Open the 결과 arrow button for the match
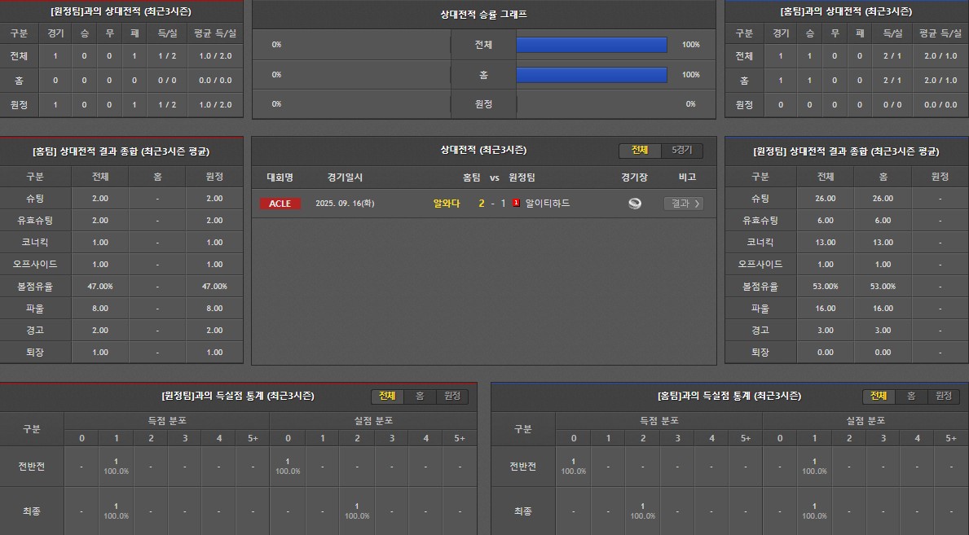 pos(683,204)
